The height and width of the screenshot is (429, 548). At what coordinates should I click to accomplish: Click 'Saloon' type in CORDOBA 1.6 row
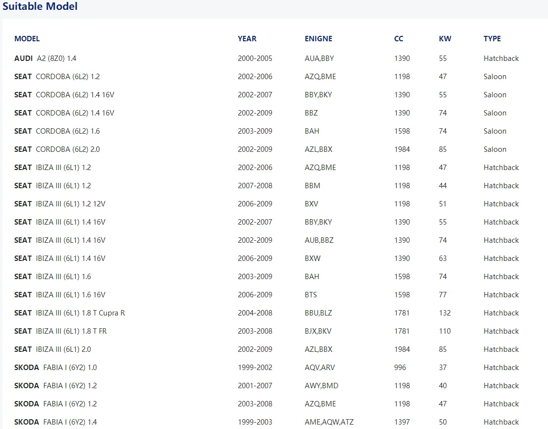(495, 131)
